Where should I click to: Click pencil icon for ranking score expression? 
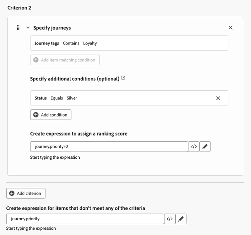(205, 147)
